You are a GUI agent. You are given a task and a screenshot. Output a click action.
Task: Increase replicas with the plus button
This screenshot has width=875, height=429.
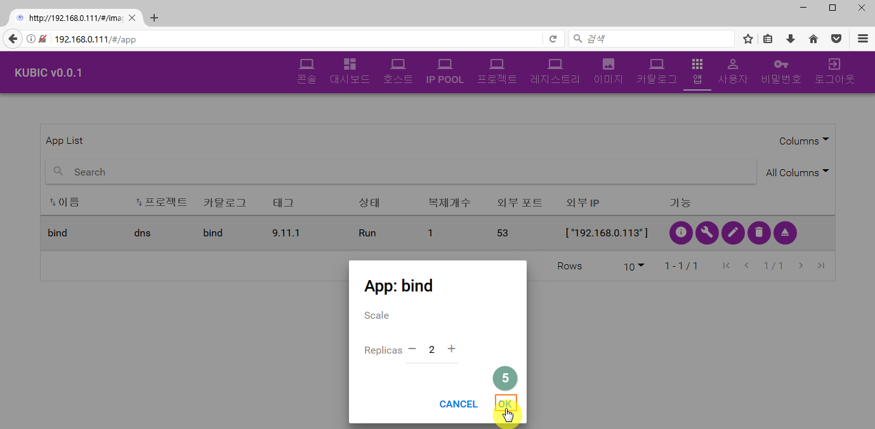click(451, 349)
